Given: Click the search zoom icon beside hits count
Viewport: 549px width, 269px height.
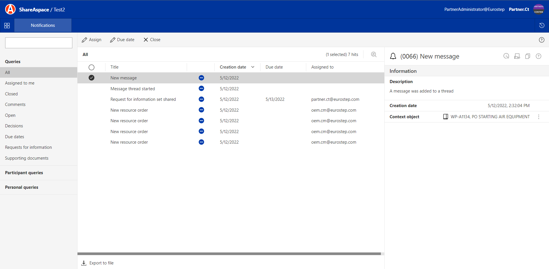Looking at the screenshot, I should [374, 55].
